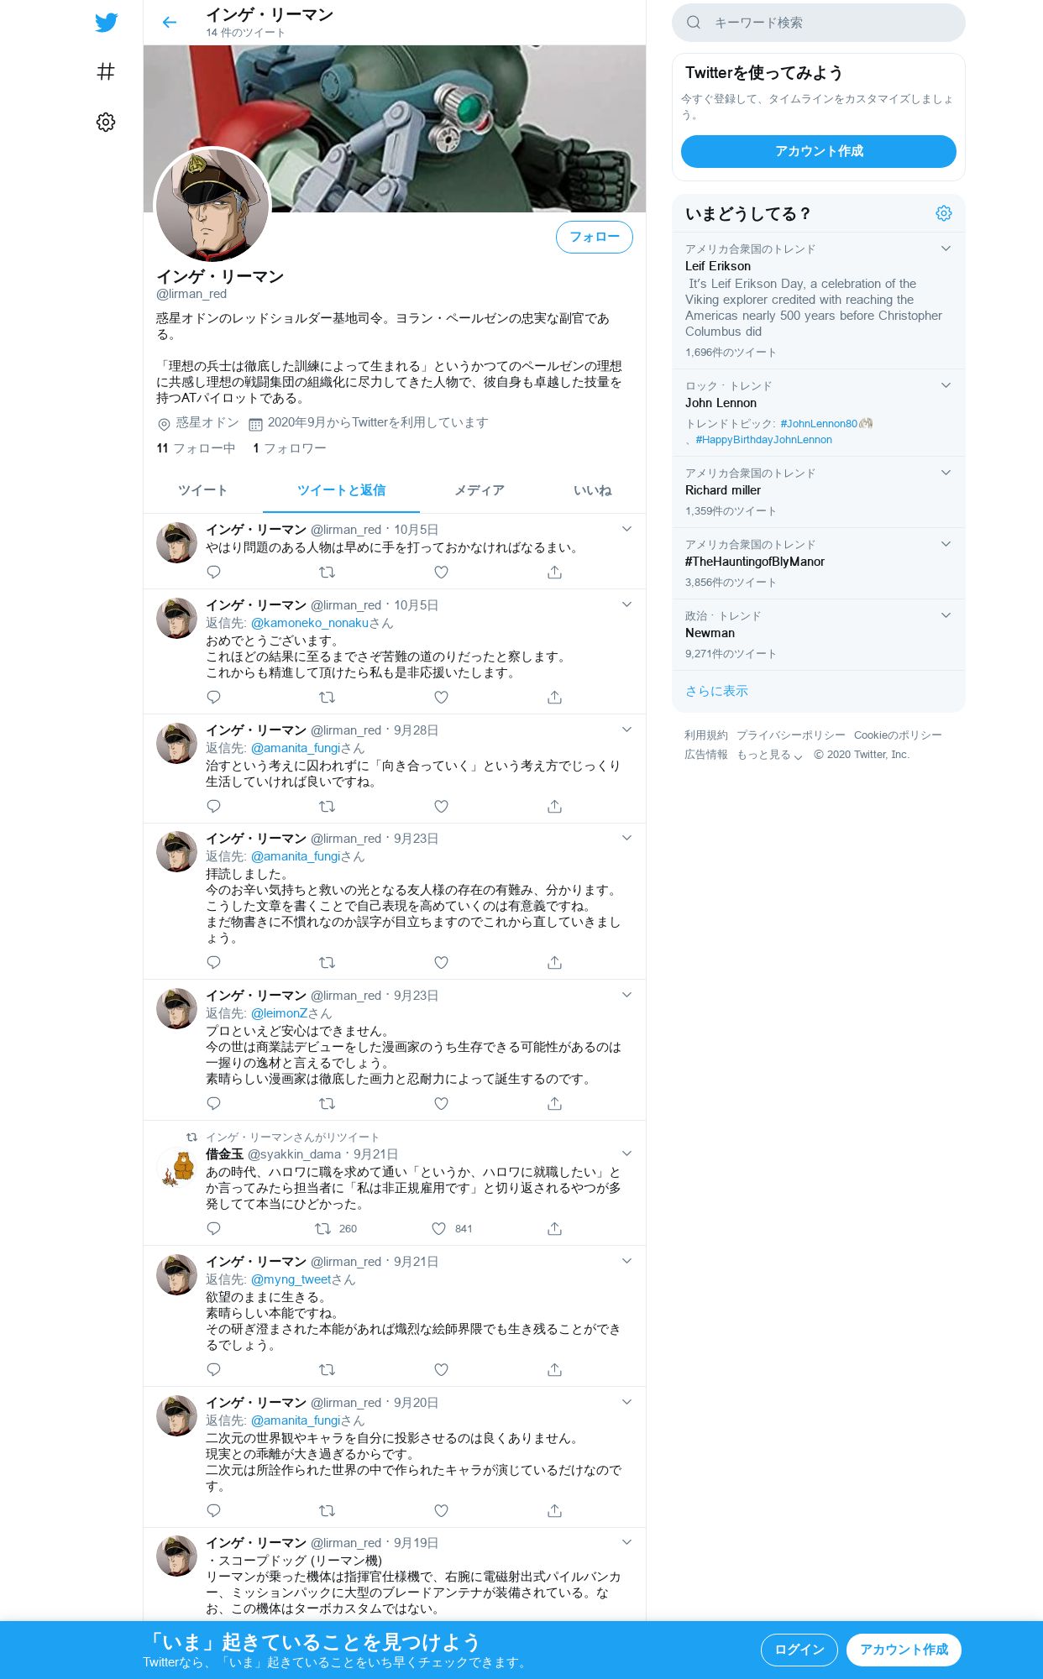Screen dimensions: 1043x1679
Task: Open the first tweet's dropdown chevron
Action: [x=626, y=529]
